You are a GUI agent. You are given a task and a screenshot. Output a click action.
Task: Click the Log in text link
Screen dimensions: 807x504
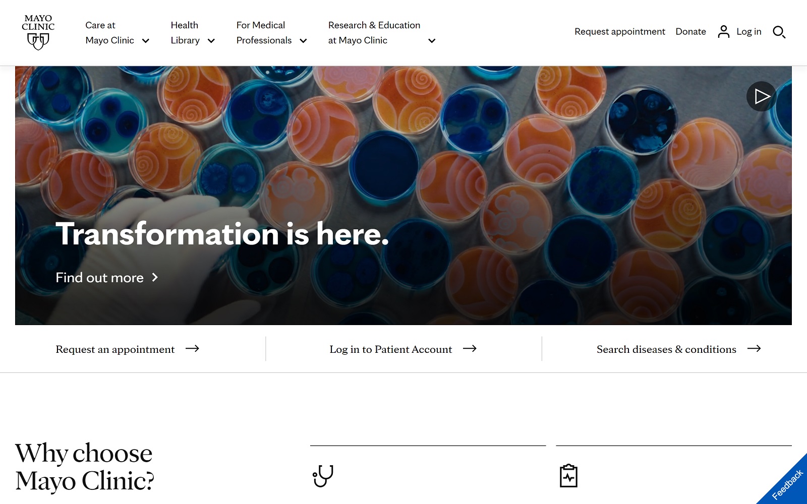[749, 32]
